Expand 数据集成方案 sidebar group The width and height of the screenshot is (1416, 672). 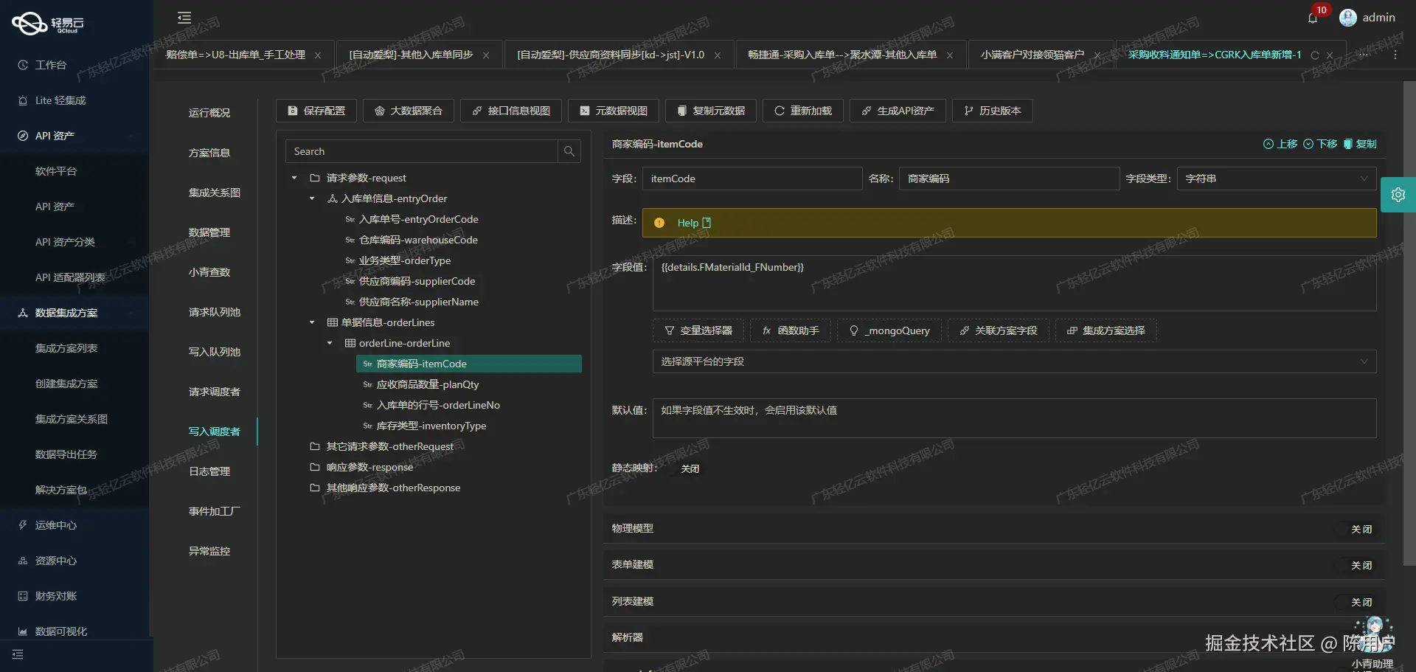[74, 313]
